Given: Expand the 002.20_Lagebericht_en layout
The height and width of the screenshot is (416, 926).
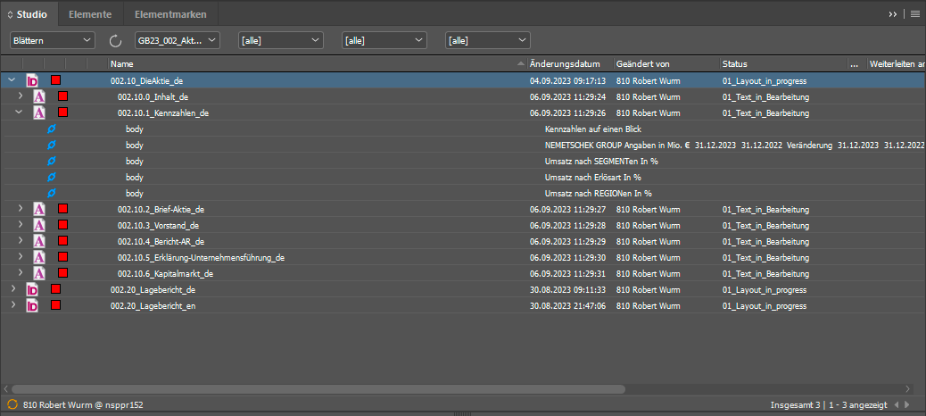Looking at the screenshot, I should [x=12, y=305].
